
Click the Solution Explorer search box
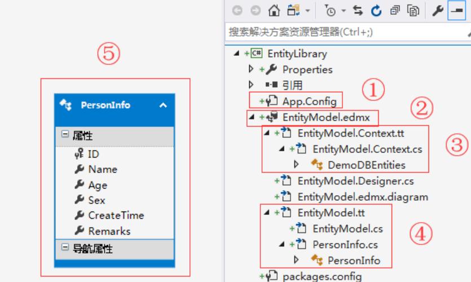(x=348, y=32)
